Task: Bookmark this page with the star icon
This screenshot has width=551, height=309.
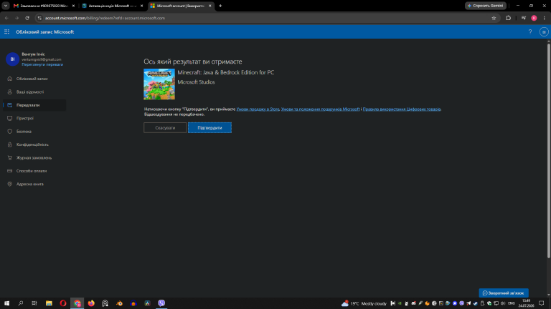Action: (x=494, y=18)
